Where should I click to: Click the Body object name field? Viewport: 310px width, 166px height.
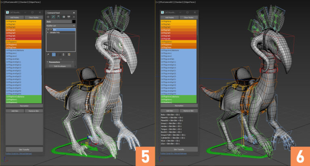(x=59, y=22)
